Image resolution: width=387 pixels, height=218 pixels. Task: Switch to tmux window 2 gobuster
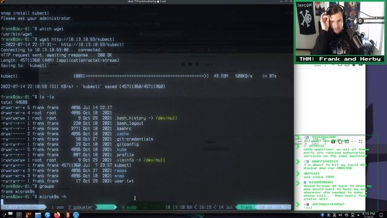80,207
